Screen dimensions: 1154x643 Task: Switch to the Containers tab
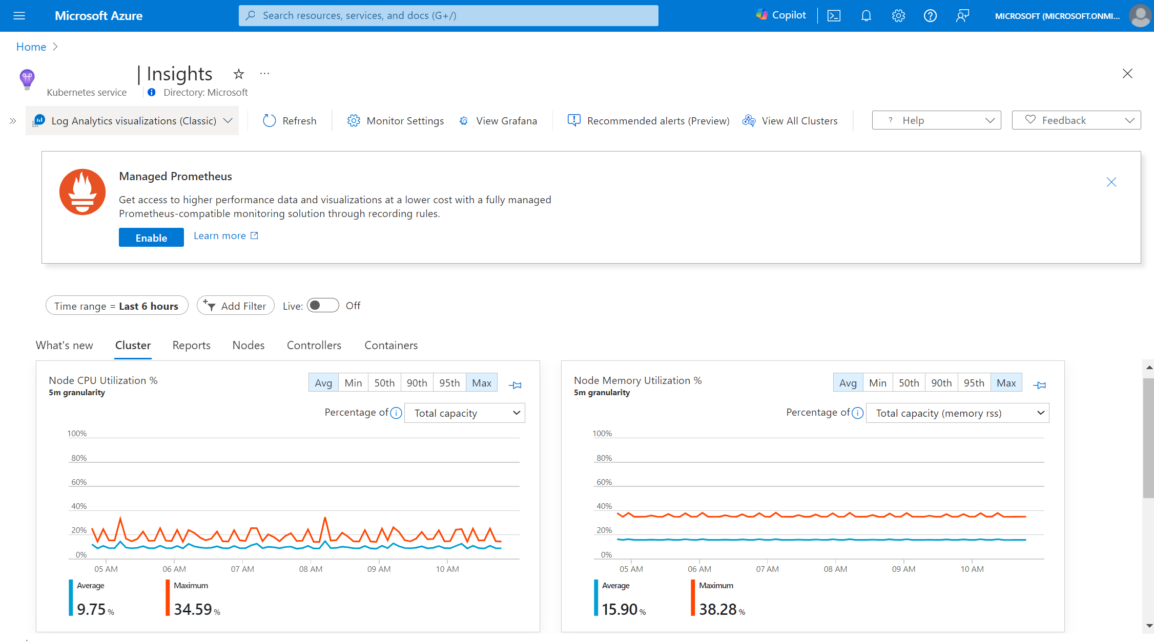coord(391,345)
